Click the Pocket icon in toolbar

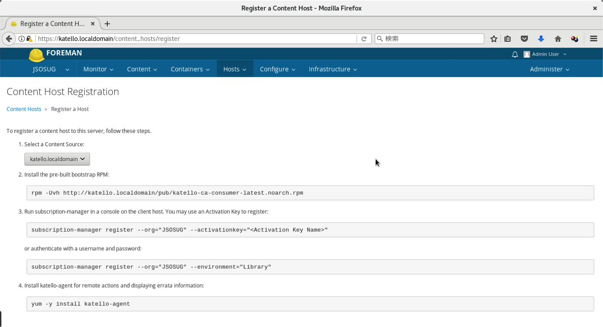coord(524,39)
